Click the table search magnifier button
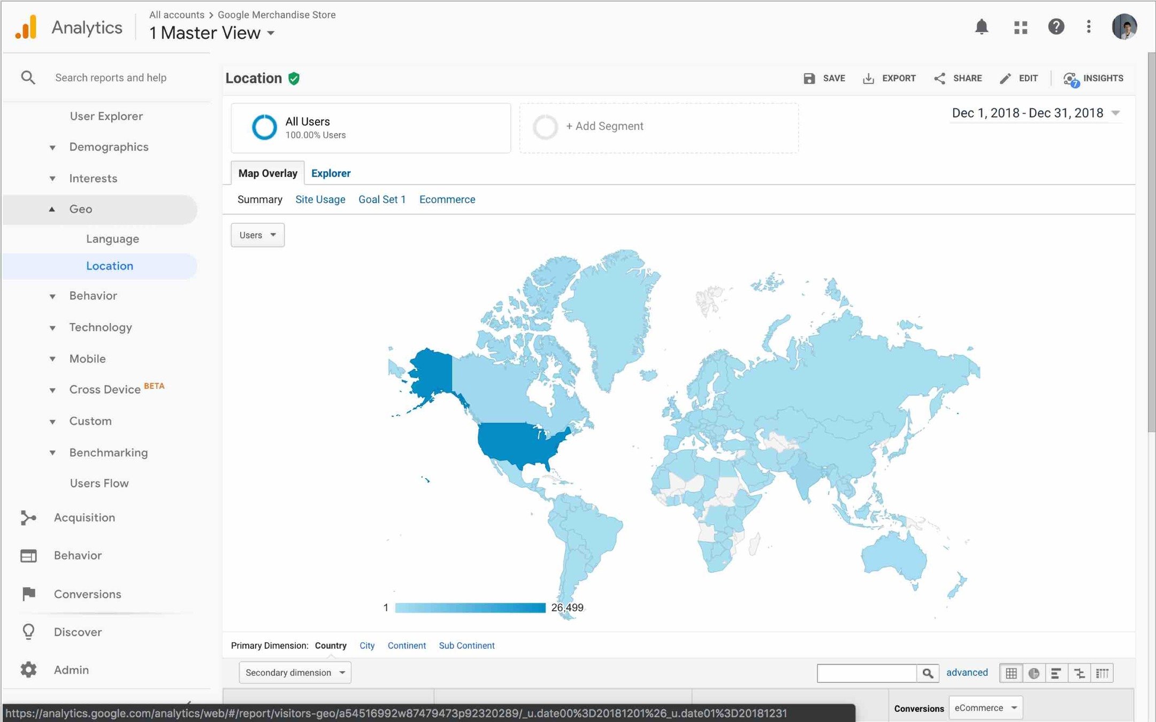 pyautogui.click(x=928, y=673)
